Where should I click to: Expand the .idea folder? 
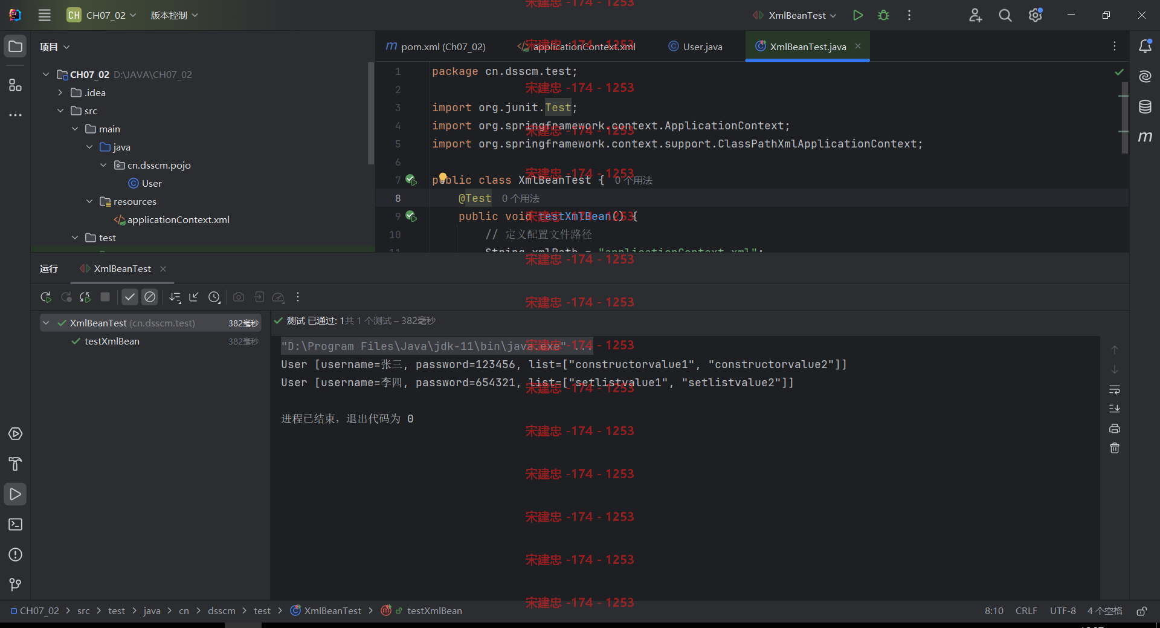60,92
